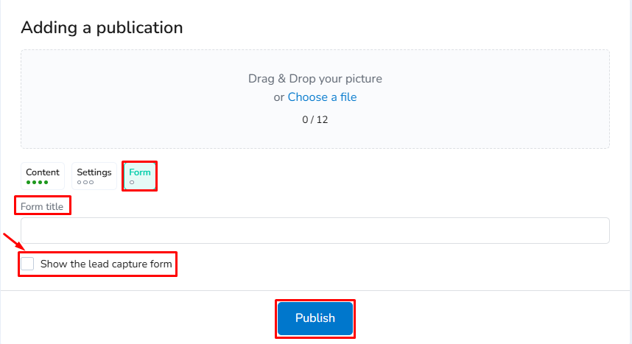
Task: Click the single circle under Form
Action: coord(132,182)
